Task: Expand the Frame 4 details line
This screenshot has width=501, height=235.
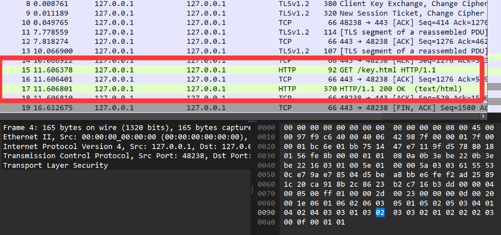Action: (x=126, y=128)
